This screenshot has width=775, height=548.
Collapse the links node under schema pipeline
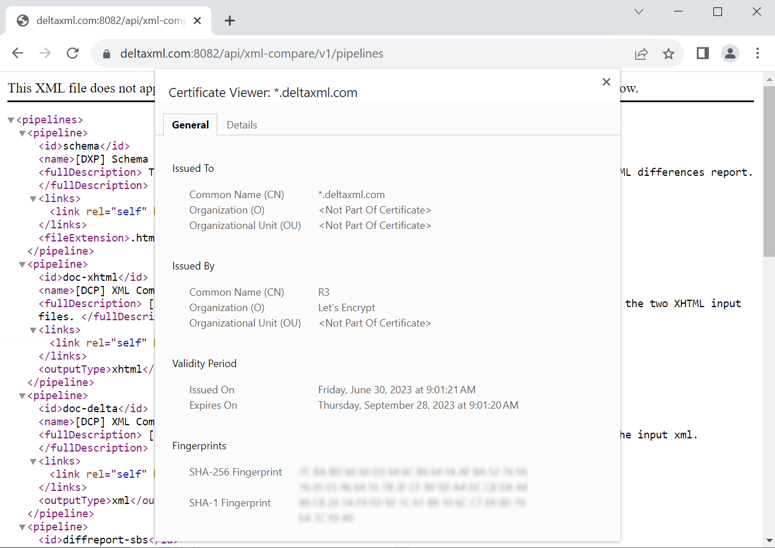click(33, 199)
